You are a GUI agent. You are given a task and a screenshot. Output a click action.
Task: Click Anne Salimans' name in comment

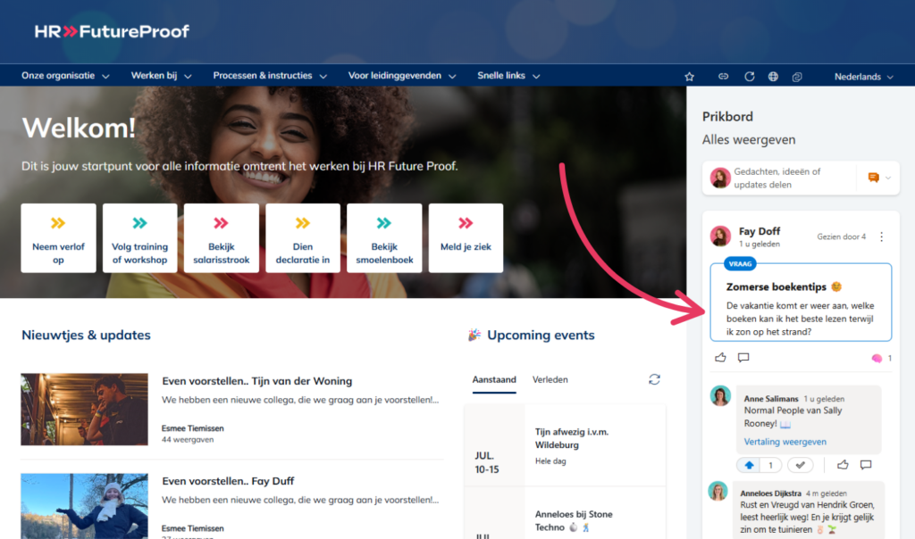click(771, 399)
